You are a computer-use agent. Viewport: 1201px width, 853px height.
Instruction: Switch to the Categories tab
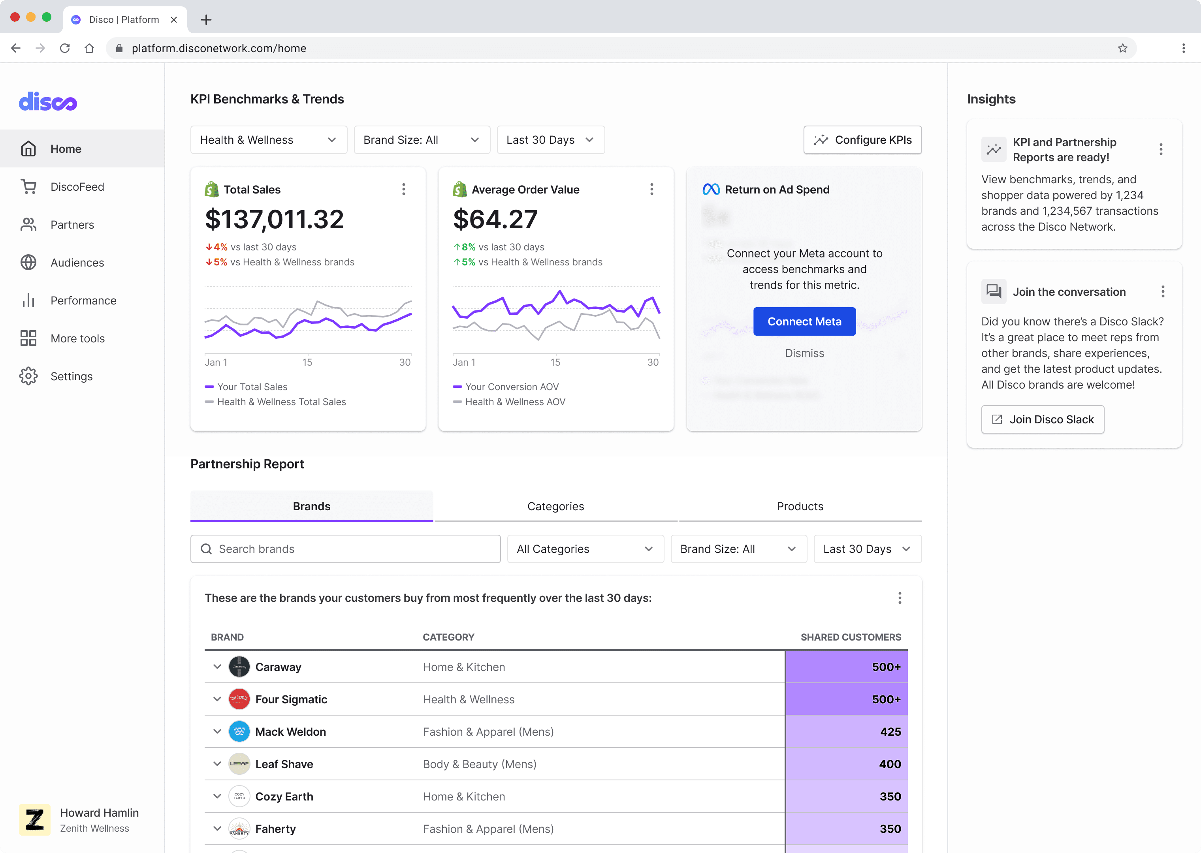(x=556, y=506)
